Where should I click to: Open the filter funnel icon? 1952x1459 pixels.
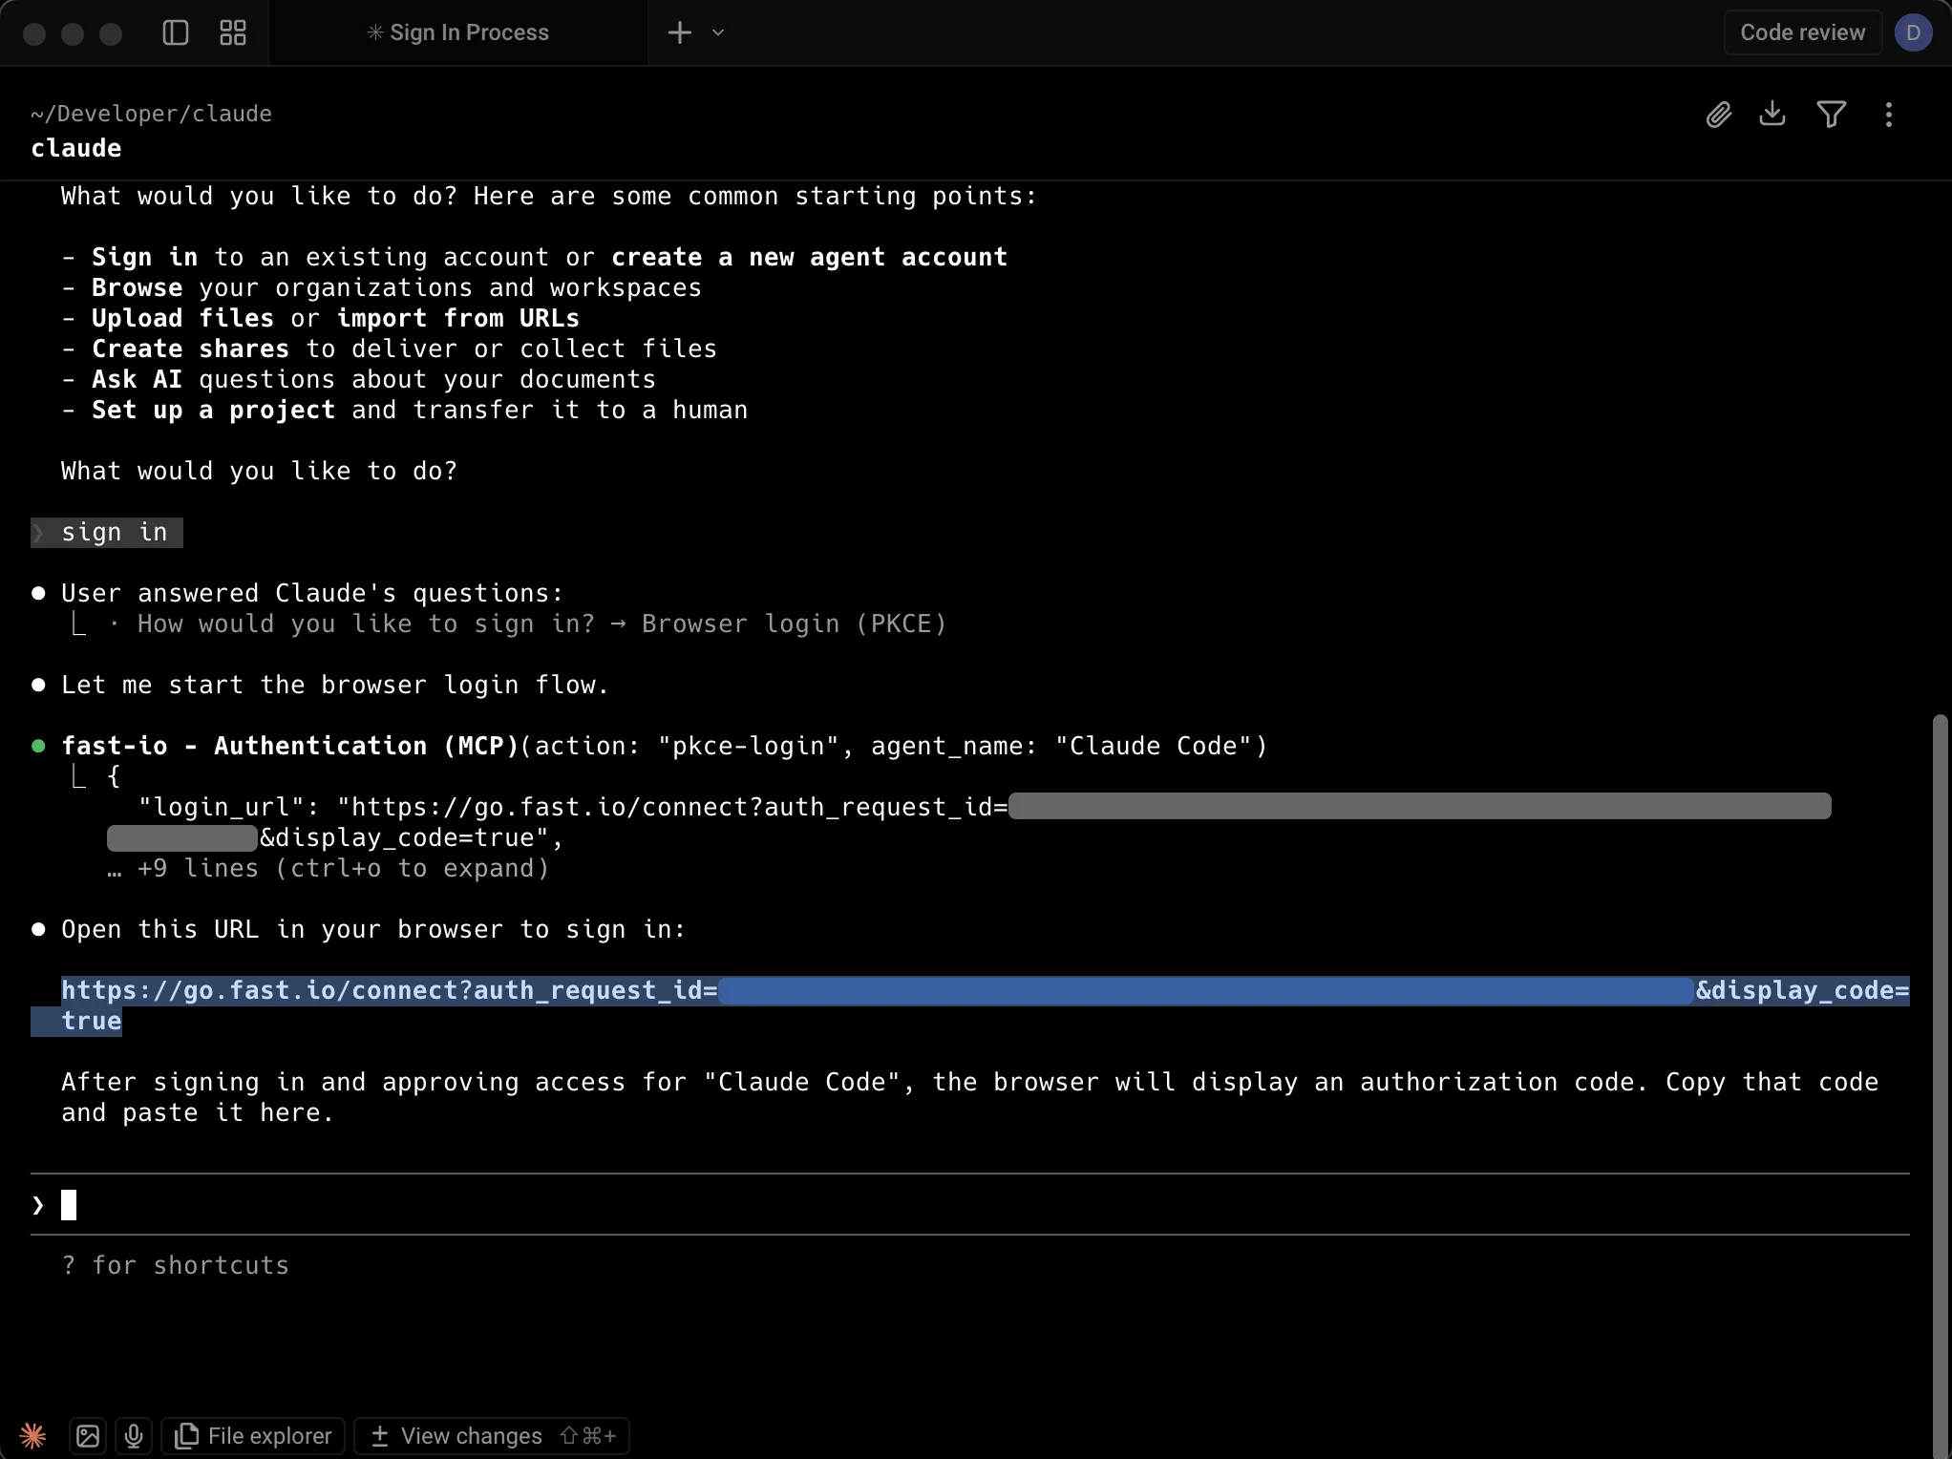point(1831,115)
